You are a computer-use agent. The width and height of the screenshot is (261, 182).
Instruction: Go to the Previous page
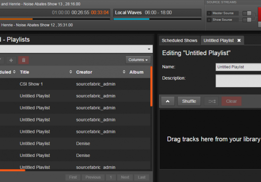pyautogui.click(x=93, y=177)
